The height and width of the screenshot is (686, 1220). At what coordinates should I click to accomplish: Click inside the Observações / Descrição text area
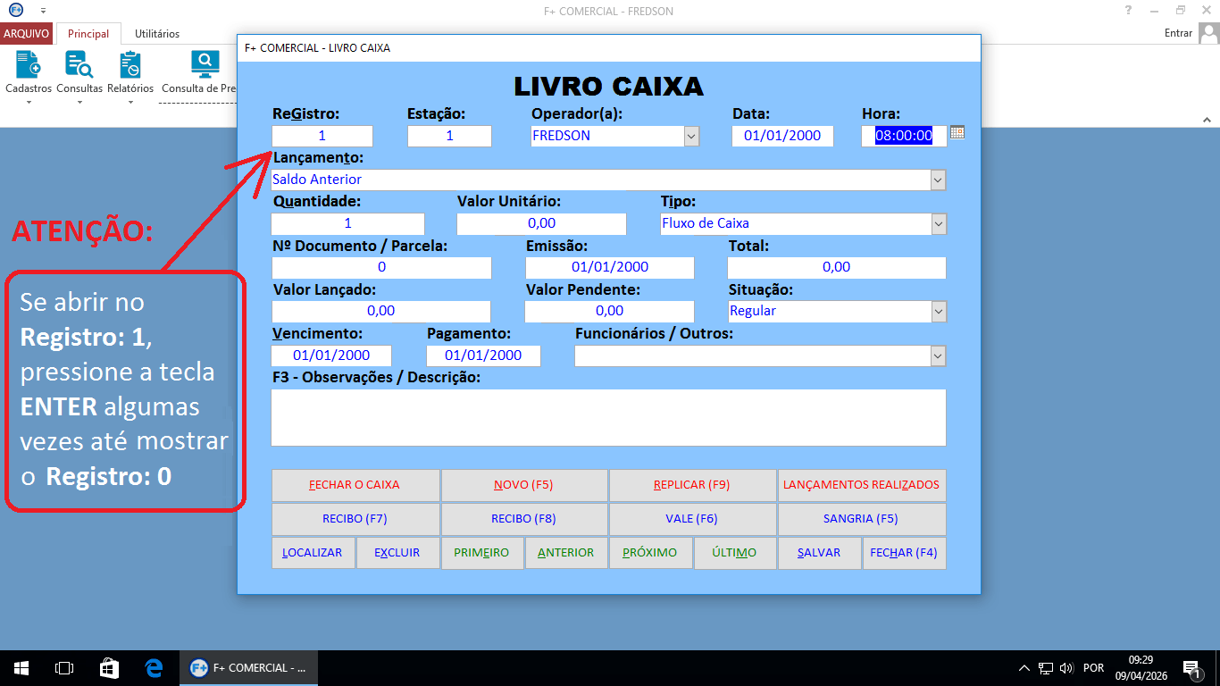[x=608, y=416]
